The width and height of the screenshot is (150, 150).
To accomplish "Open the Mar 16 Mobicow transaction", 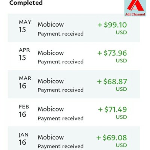I will (x=74, y=84).
